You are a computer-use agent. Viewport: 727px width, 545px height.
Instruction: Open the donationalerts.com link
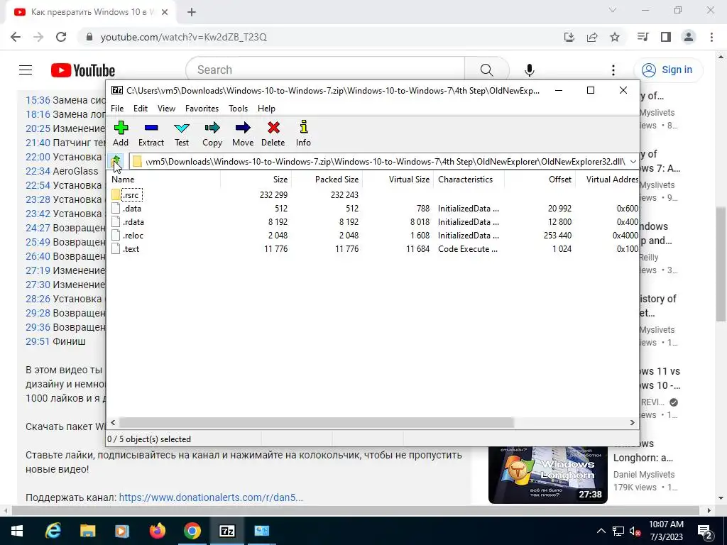coord(211,497)
